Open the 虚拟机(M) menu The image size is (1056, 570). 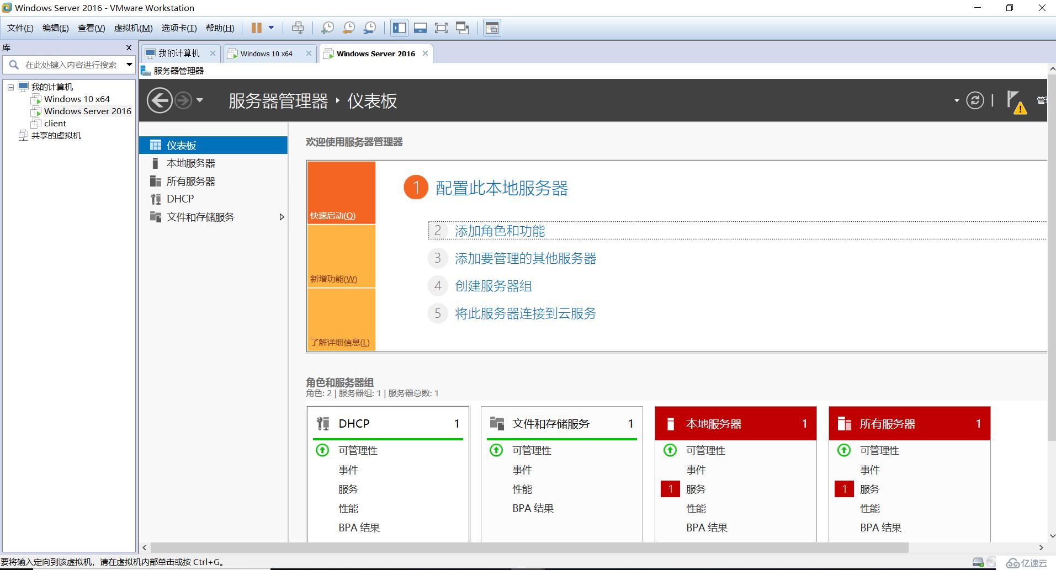point(133,28)
